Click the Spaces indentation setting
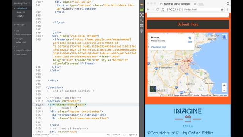 click(x=133, y=135)
